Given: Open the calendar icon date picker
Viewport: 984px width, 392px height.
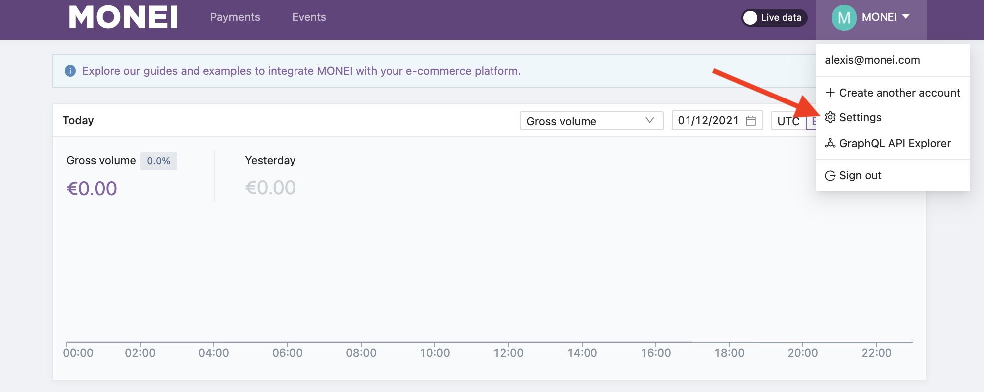Looking at the screenshot, I should [x=751, y=121].
